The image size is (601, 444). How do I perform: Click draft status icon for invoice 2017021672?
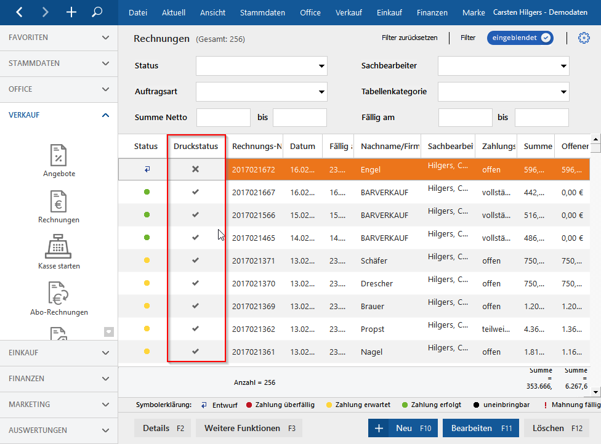(x=147, y=169)
